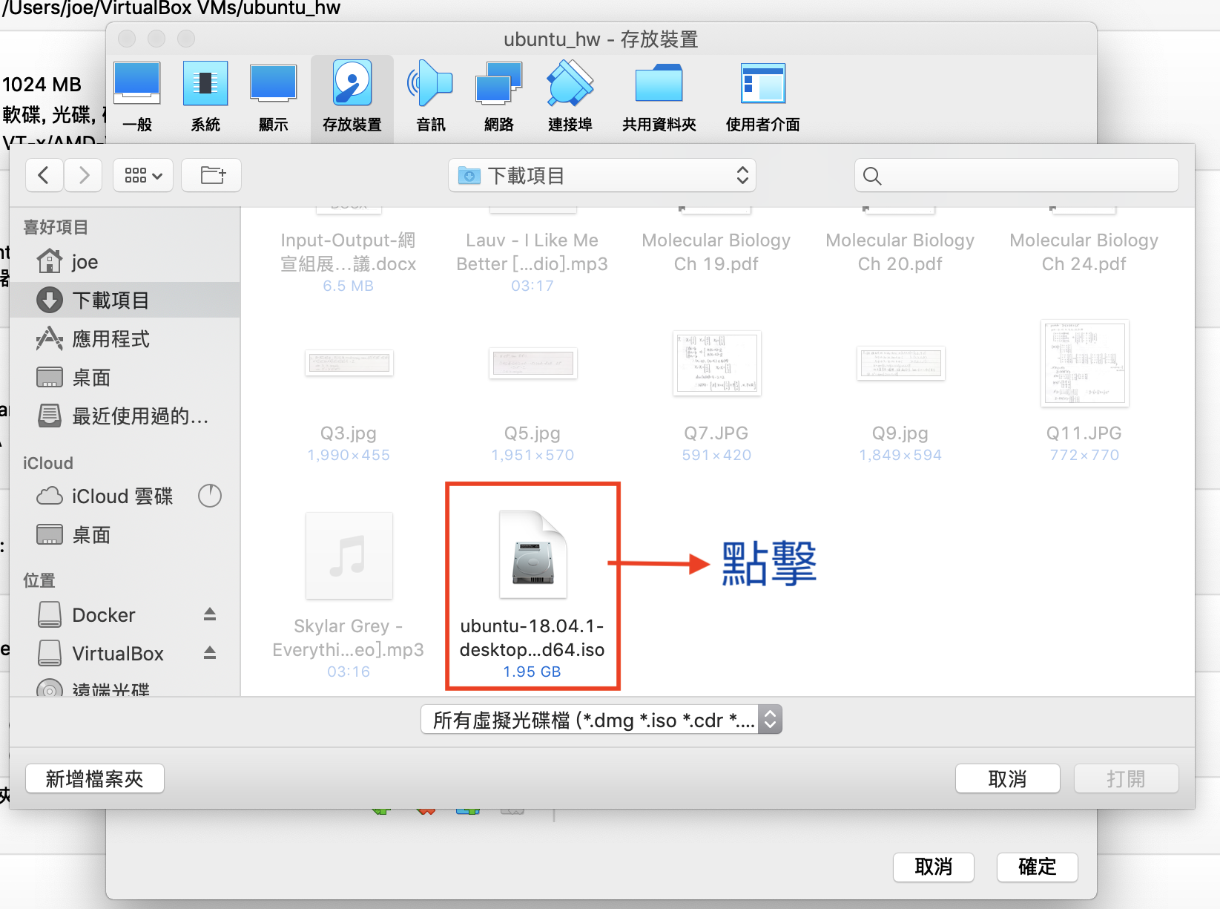Select the Docker volume in sidebar
This screenshot has height=909, width=1220.
[125, 615]
